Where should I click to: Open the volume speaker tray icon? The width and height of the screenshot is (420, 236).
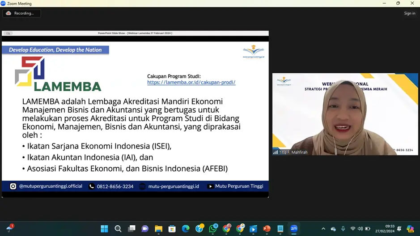[360, 228]
